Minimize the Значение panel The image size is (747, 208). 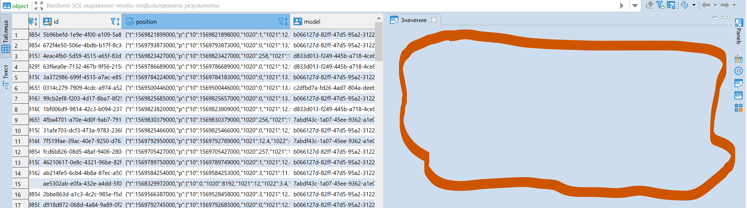pos(725,17)
